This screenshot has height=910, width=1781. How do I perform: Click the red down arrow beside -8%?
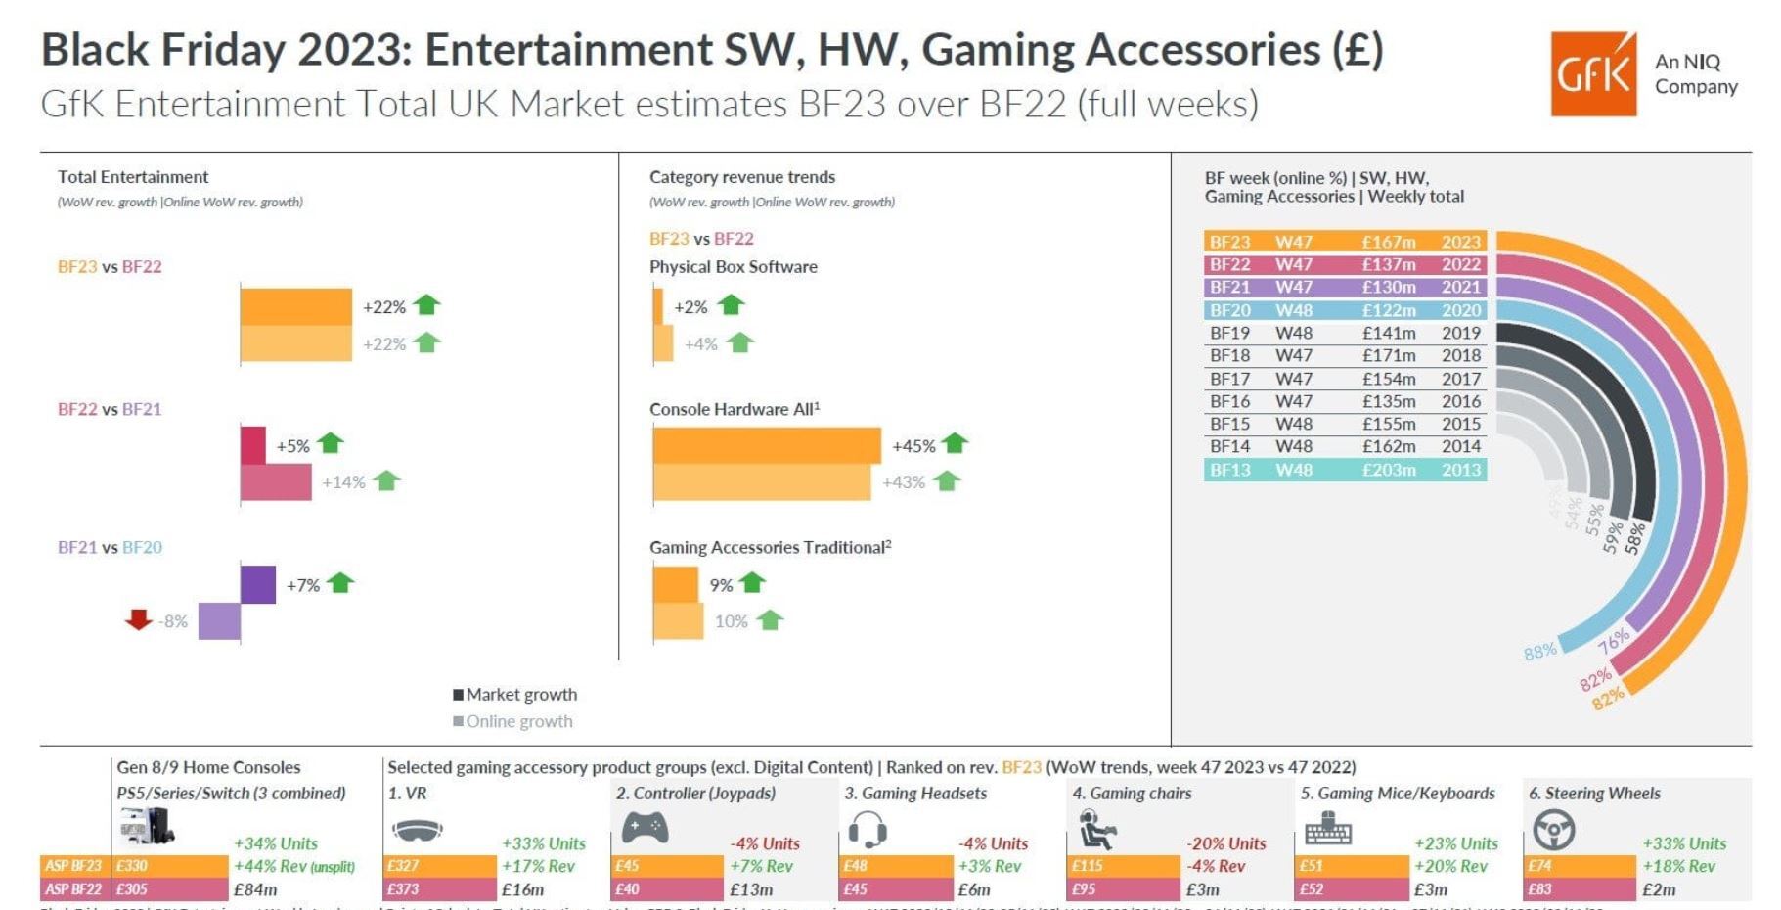pos(138,619)
